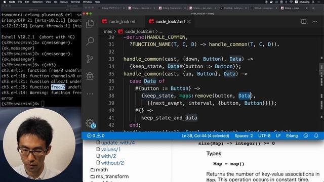
Task: Open the Debug view in activity bar
Action: tap(90, 76)
